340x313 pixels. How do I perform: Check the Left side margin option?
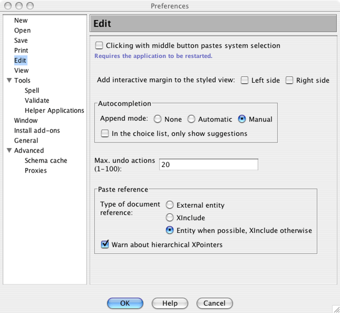[244, 80]
